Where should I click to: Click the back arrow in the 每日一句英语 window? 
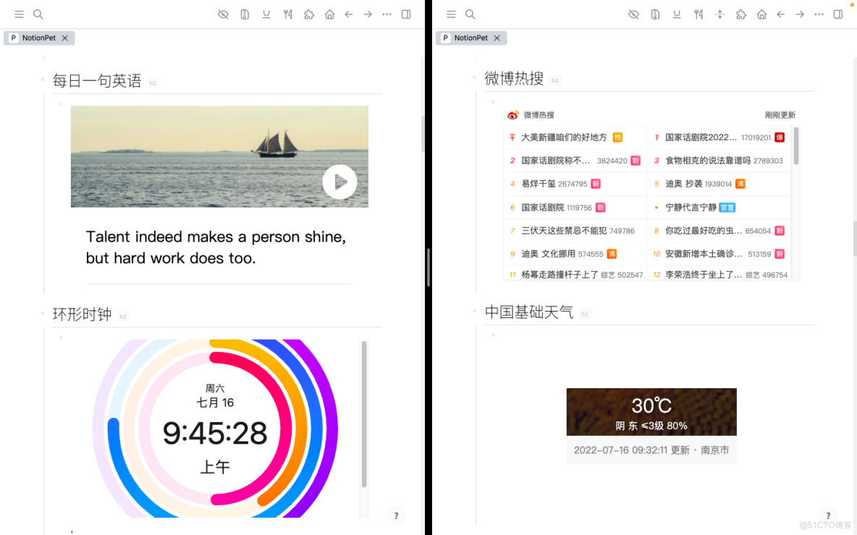tap(349, 14)
